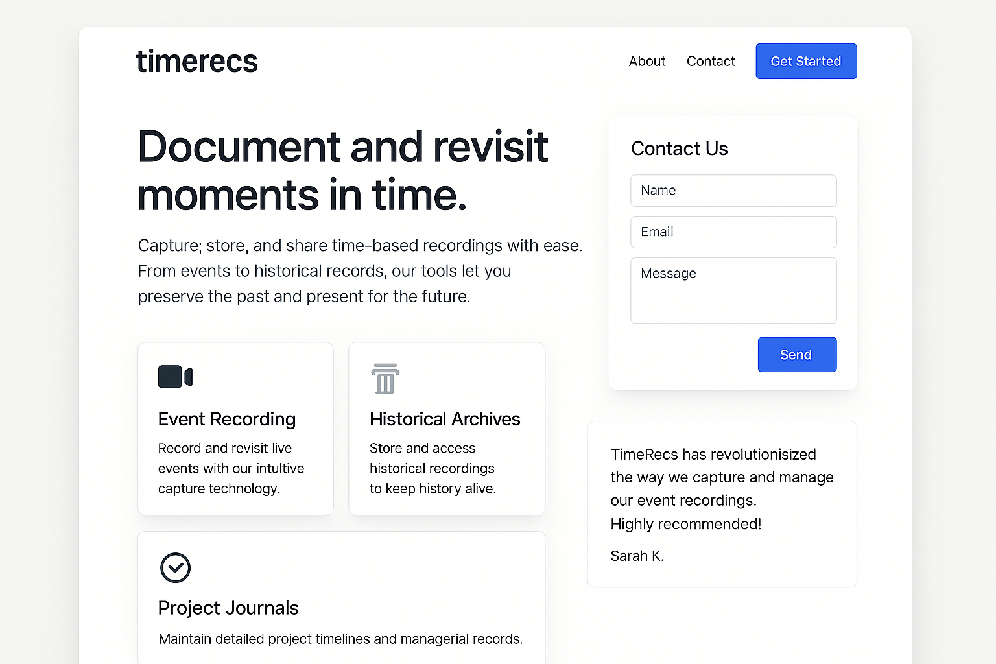Select the Historical Archives heading
Screen dimensions: 996x664
click(x=445, y=420)
